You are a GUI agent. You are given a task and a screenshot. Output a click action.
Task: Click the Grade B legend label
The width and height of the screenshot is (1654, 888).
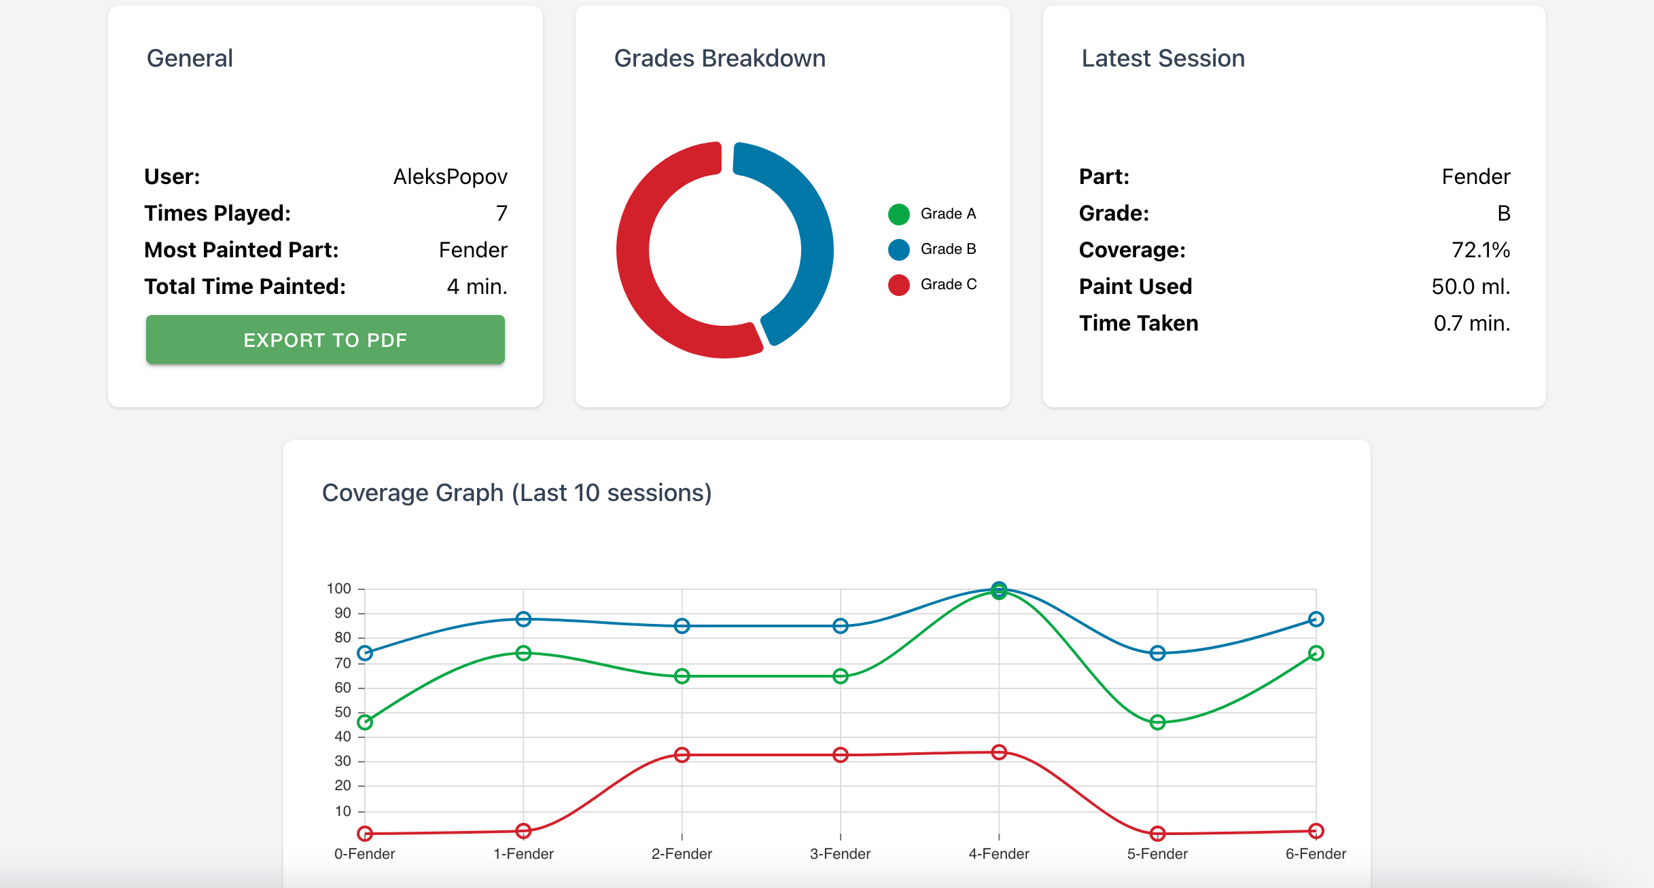[948, 249]
